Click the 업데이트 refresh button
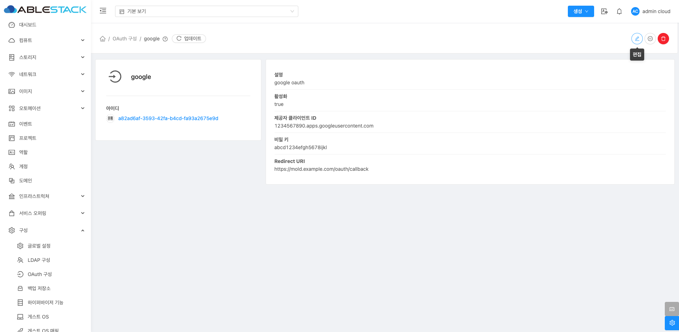679x332 pixels. coord(189,39)
